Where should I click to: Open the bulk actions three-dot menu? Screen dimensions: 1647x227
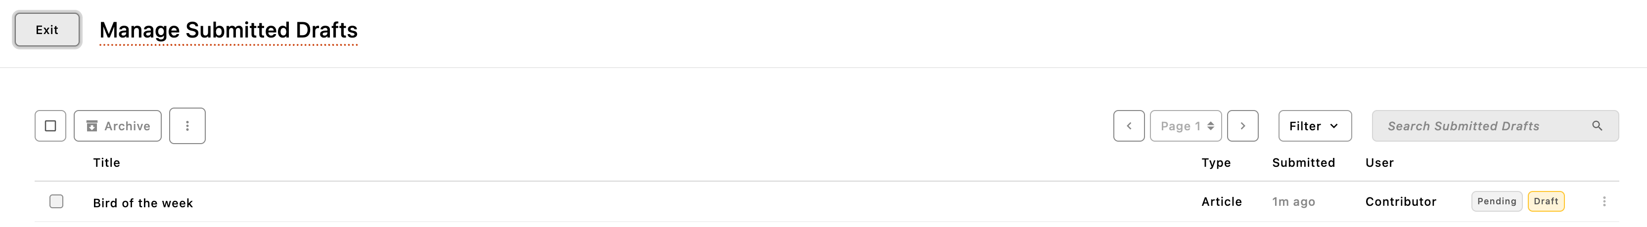187,126
